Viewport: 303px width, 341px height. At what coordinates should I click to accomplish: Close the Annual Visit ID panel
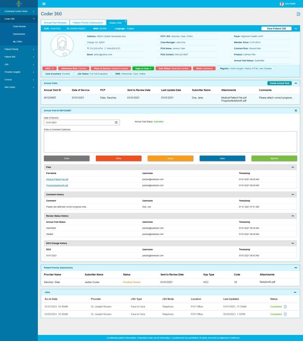(295, 110)
